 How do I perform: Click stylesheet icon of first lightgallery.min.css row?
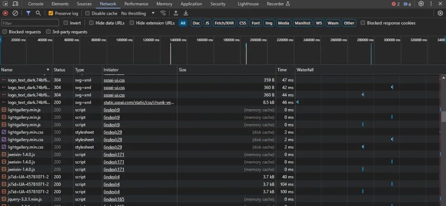(4, 132)
